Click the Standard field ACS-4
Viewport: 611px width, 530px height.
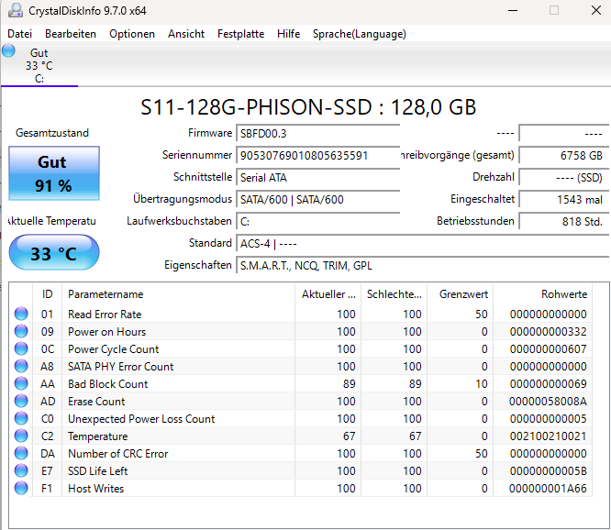point(422,244)
